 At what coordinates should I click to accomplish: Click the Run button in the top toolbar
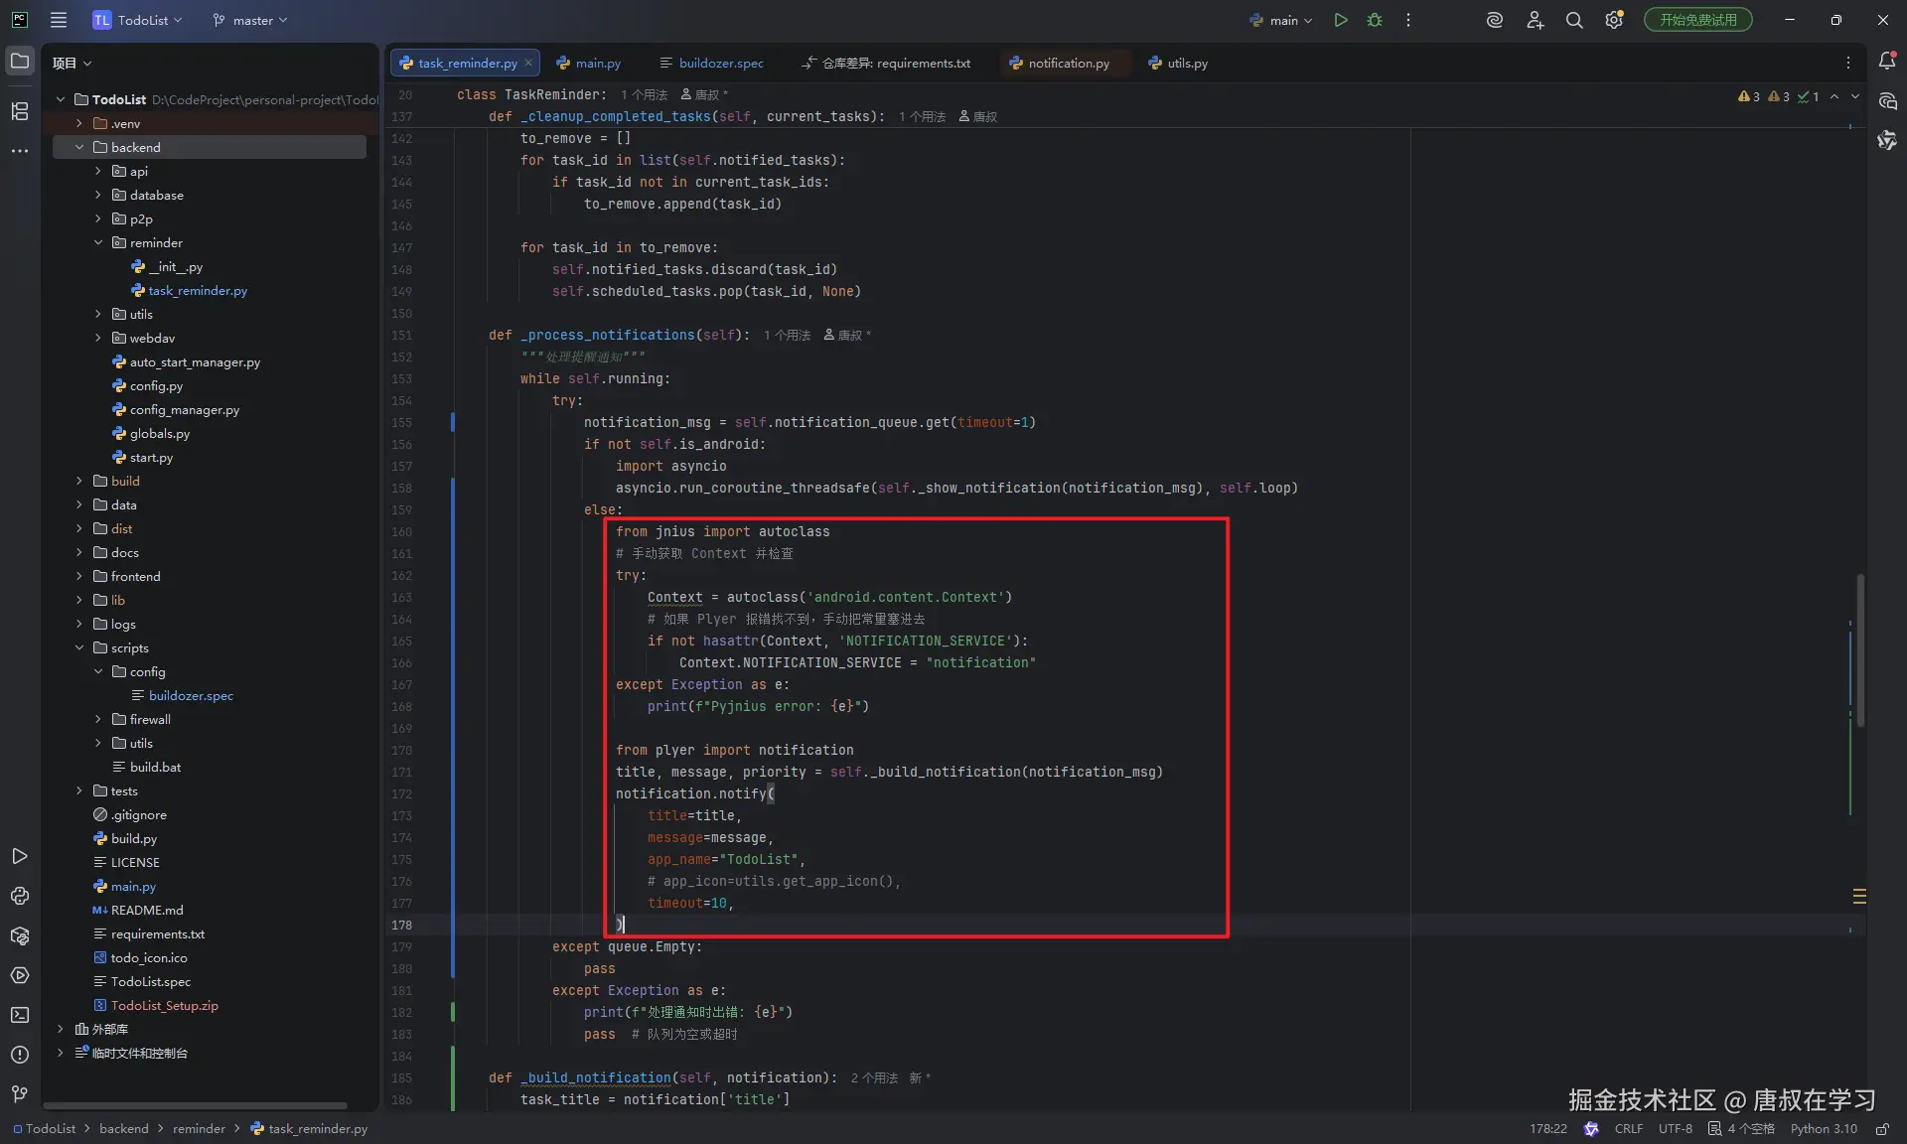point(1341,20)
